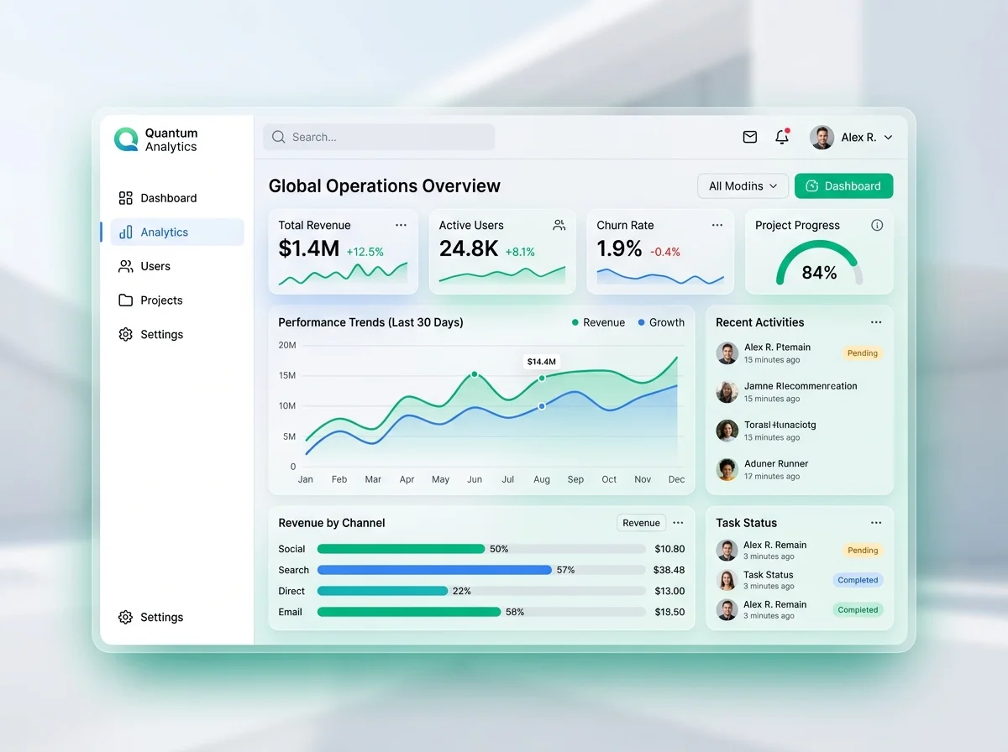Image resolution: width=1008 pixels, height=752 pixels.
Task: Toggle the Growth legend item
Action: coord(661,322)
